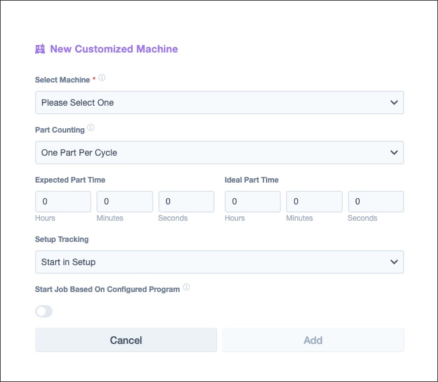Click the Add button

point(313,340)
